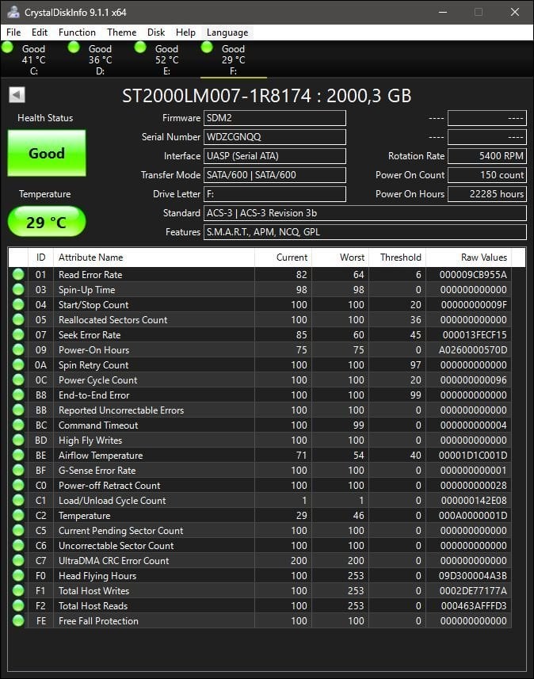This screenshot has height=679, width=534.
Task: Click green status dot for Spin Retry Count
Action: coord(18,365)
